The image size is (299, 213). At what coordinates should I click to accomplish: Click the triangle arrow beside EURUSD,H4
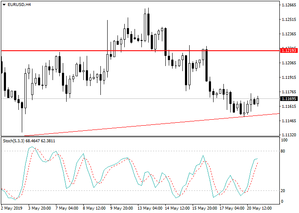[4, 5]
